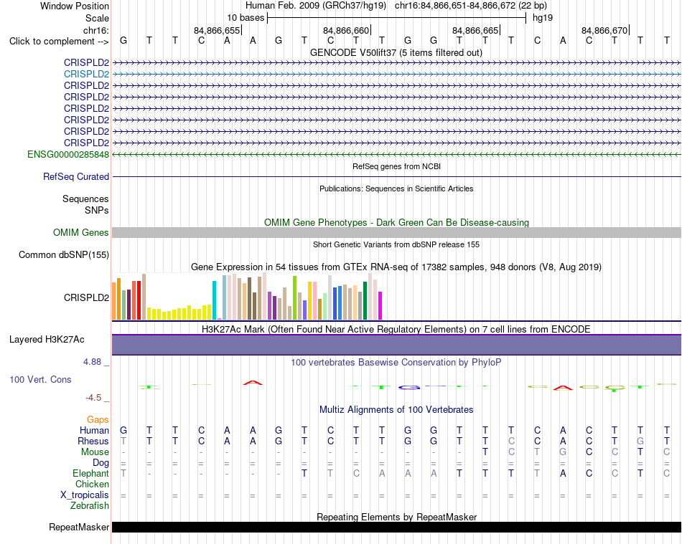682x544 pixels.
Task: Click the purple H3K27Ac signal band
Action: coord(396,345)
